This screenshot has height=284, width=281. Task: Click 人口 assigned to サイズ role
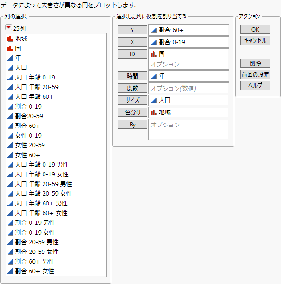coord(189,100)
